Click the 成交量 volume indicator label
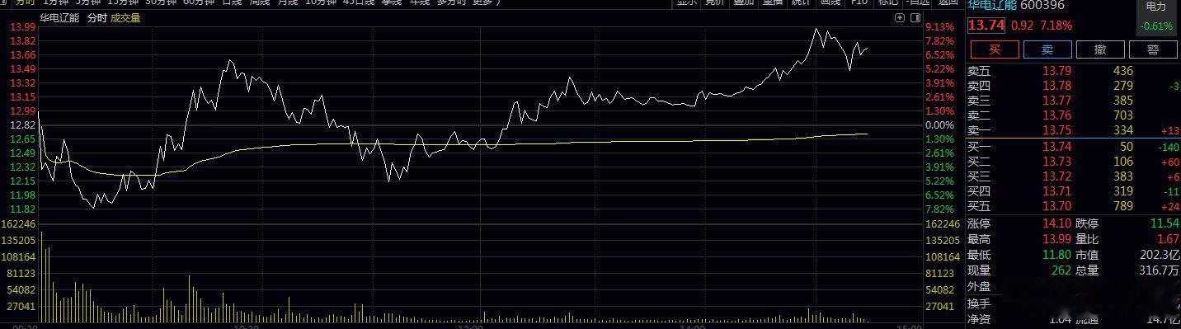This screenshot has width=1181, height=329. (x=125, y=18)
